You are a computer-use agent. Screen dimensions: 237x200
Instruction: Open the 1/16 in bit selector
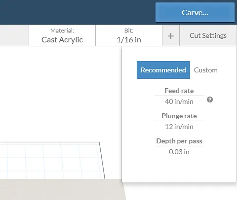click(129, 35)
